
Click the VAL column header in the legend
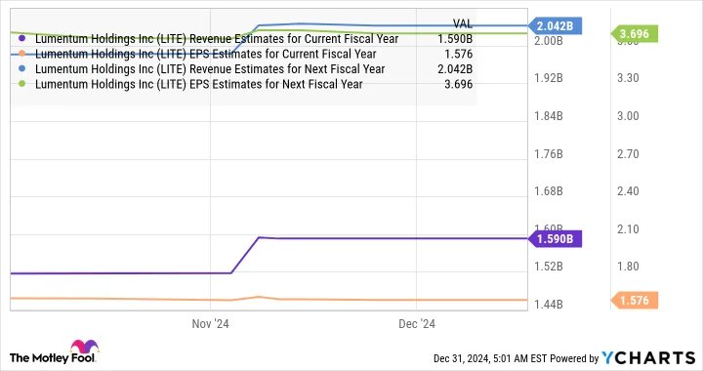(462, 23)
